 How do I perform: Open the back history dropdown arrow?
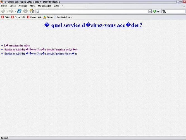tap(7, 11)
